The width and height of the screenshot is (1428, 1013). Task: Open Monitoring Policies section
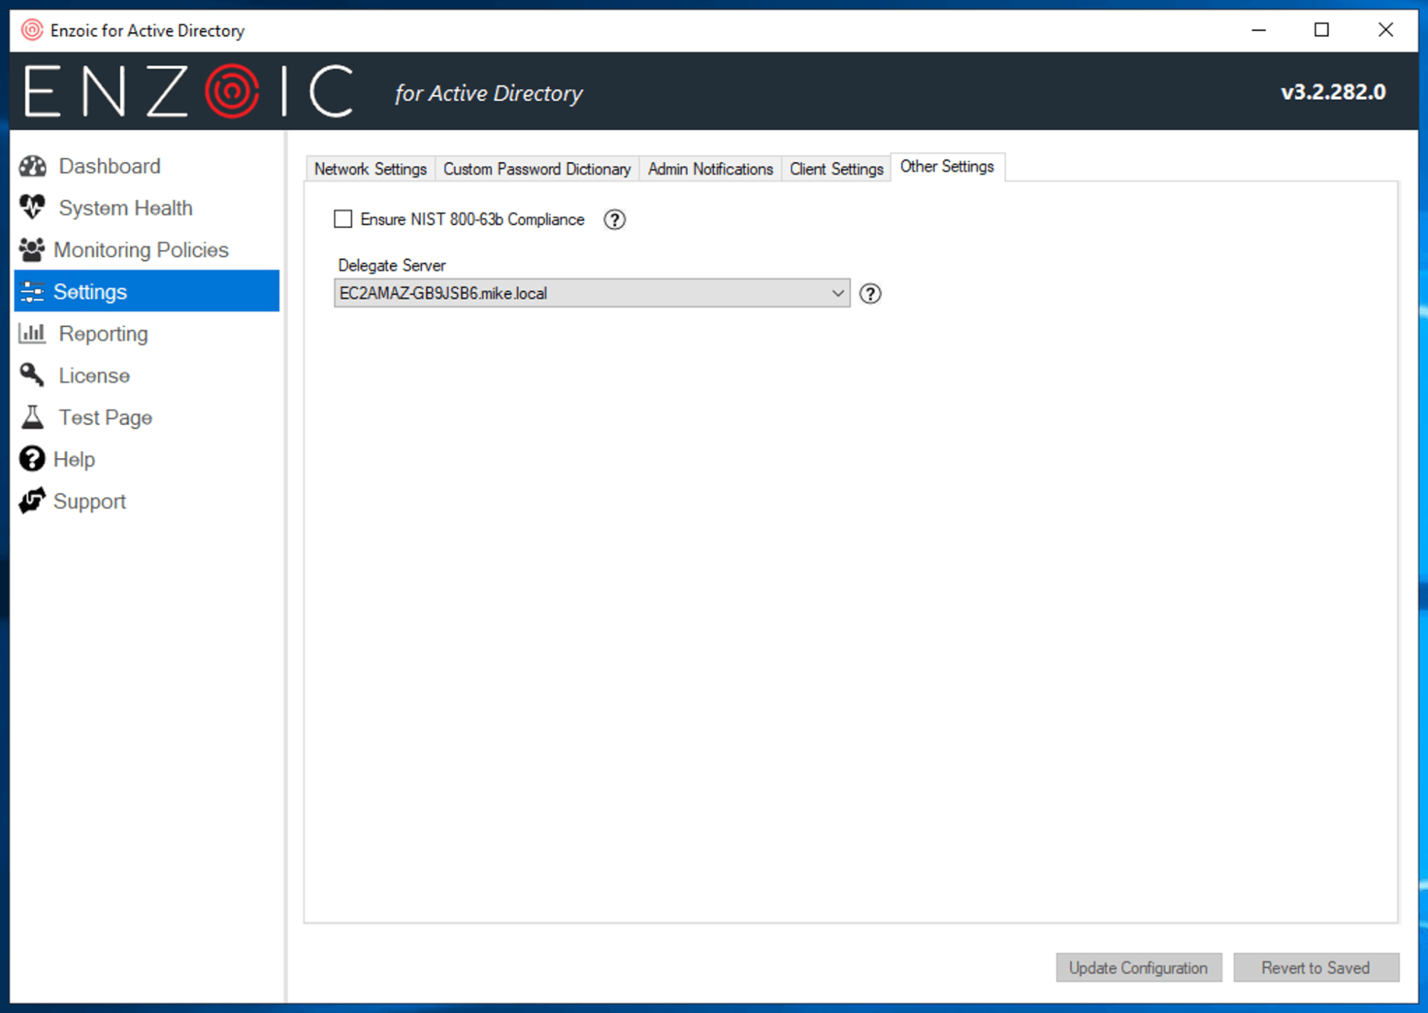click(147, 250)
